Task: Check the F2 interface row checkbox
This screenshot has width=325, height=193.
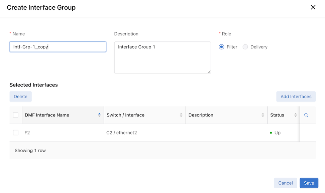Action: coord(16,133)
